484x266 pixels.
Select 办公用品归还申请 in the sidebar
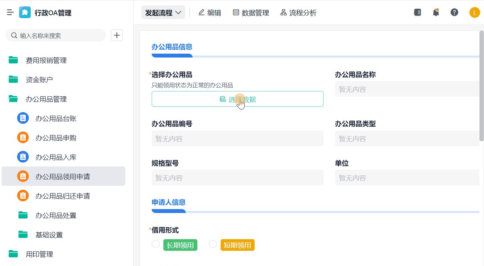(x=62, y=196)
